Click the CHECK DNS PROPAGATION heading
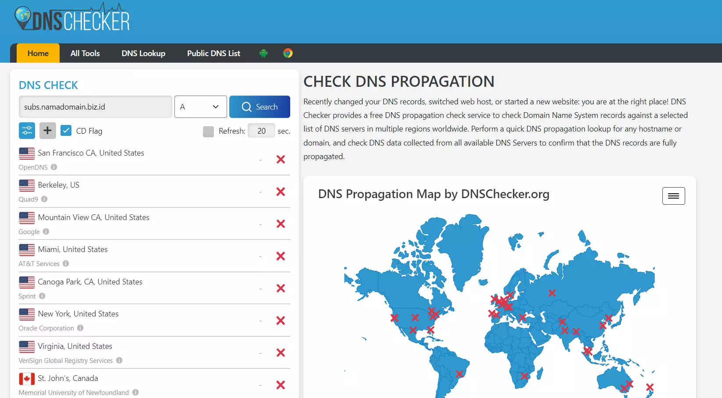 [x=399, y=82]
